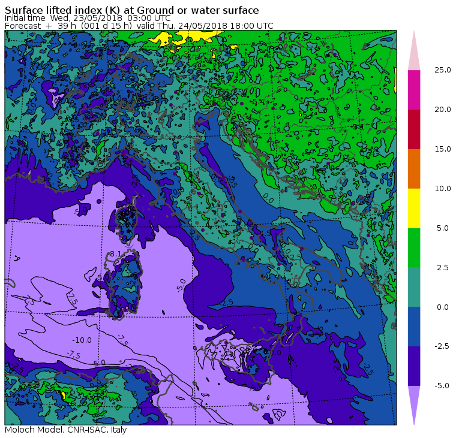Click the 2.5 colorbar label

point(443,267)
